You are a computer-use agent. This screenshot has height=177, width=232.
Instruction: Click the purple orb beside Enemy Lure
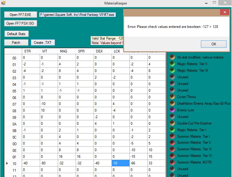pyautogui.click(x=172, y=110)
